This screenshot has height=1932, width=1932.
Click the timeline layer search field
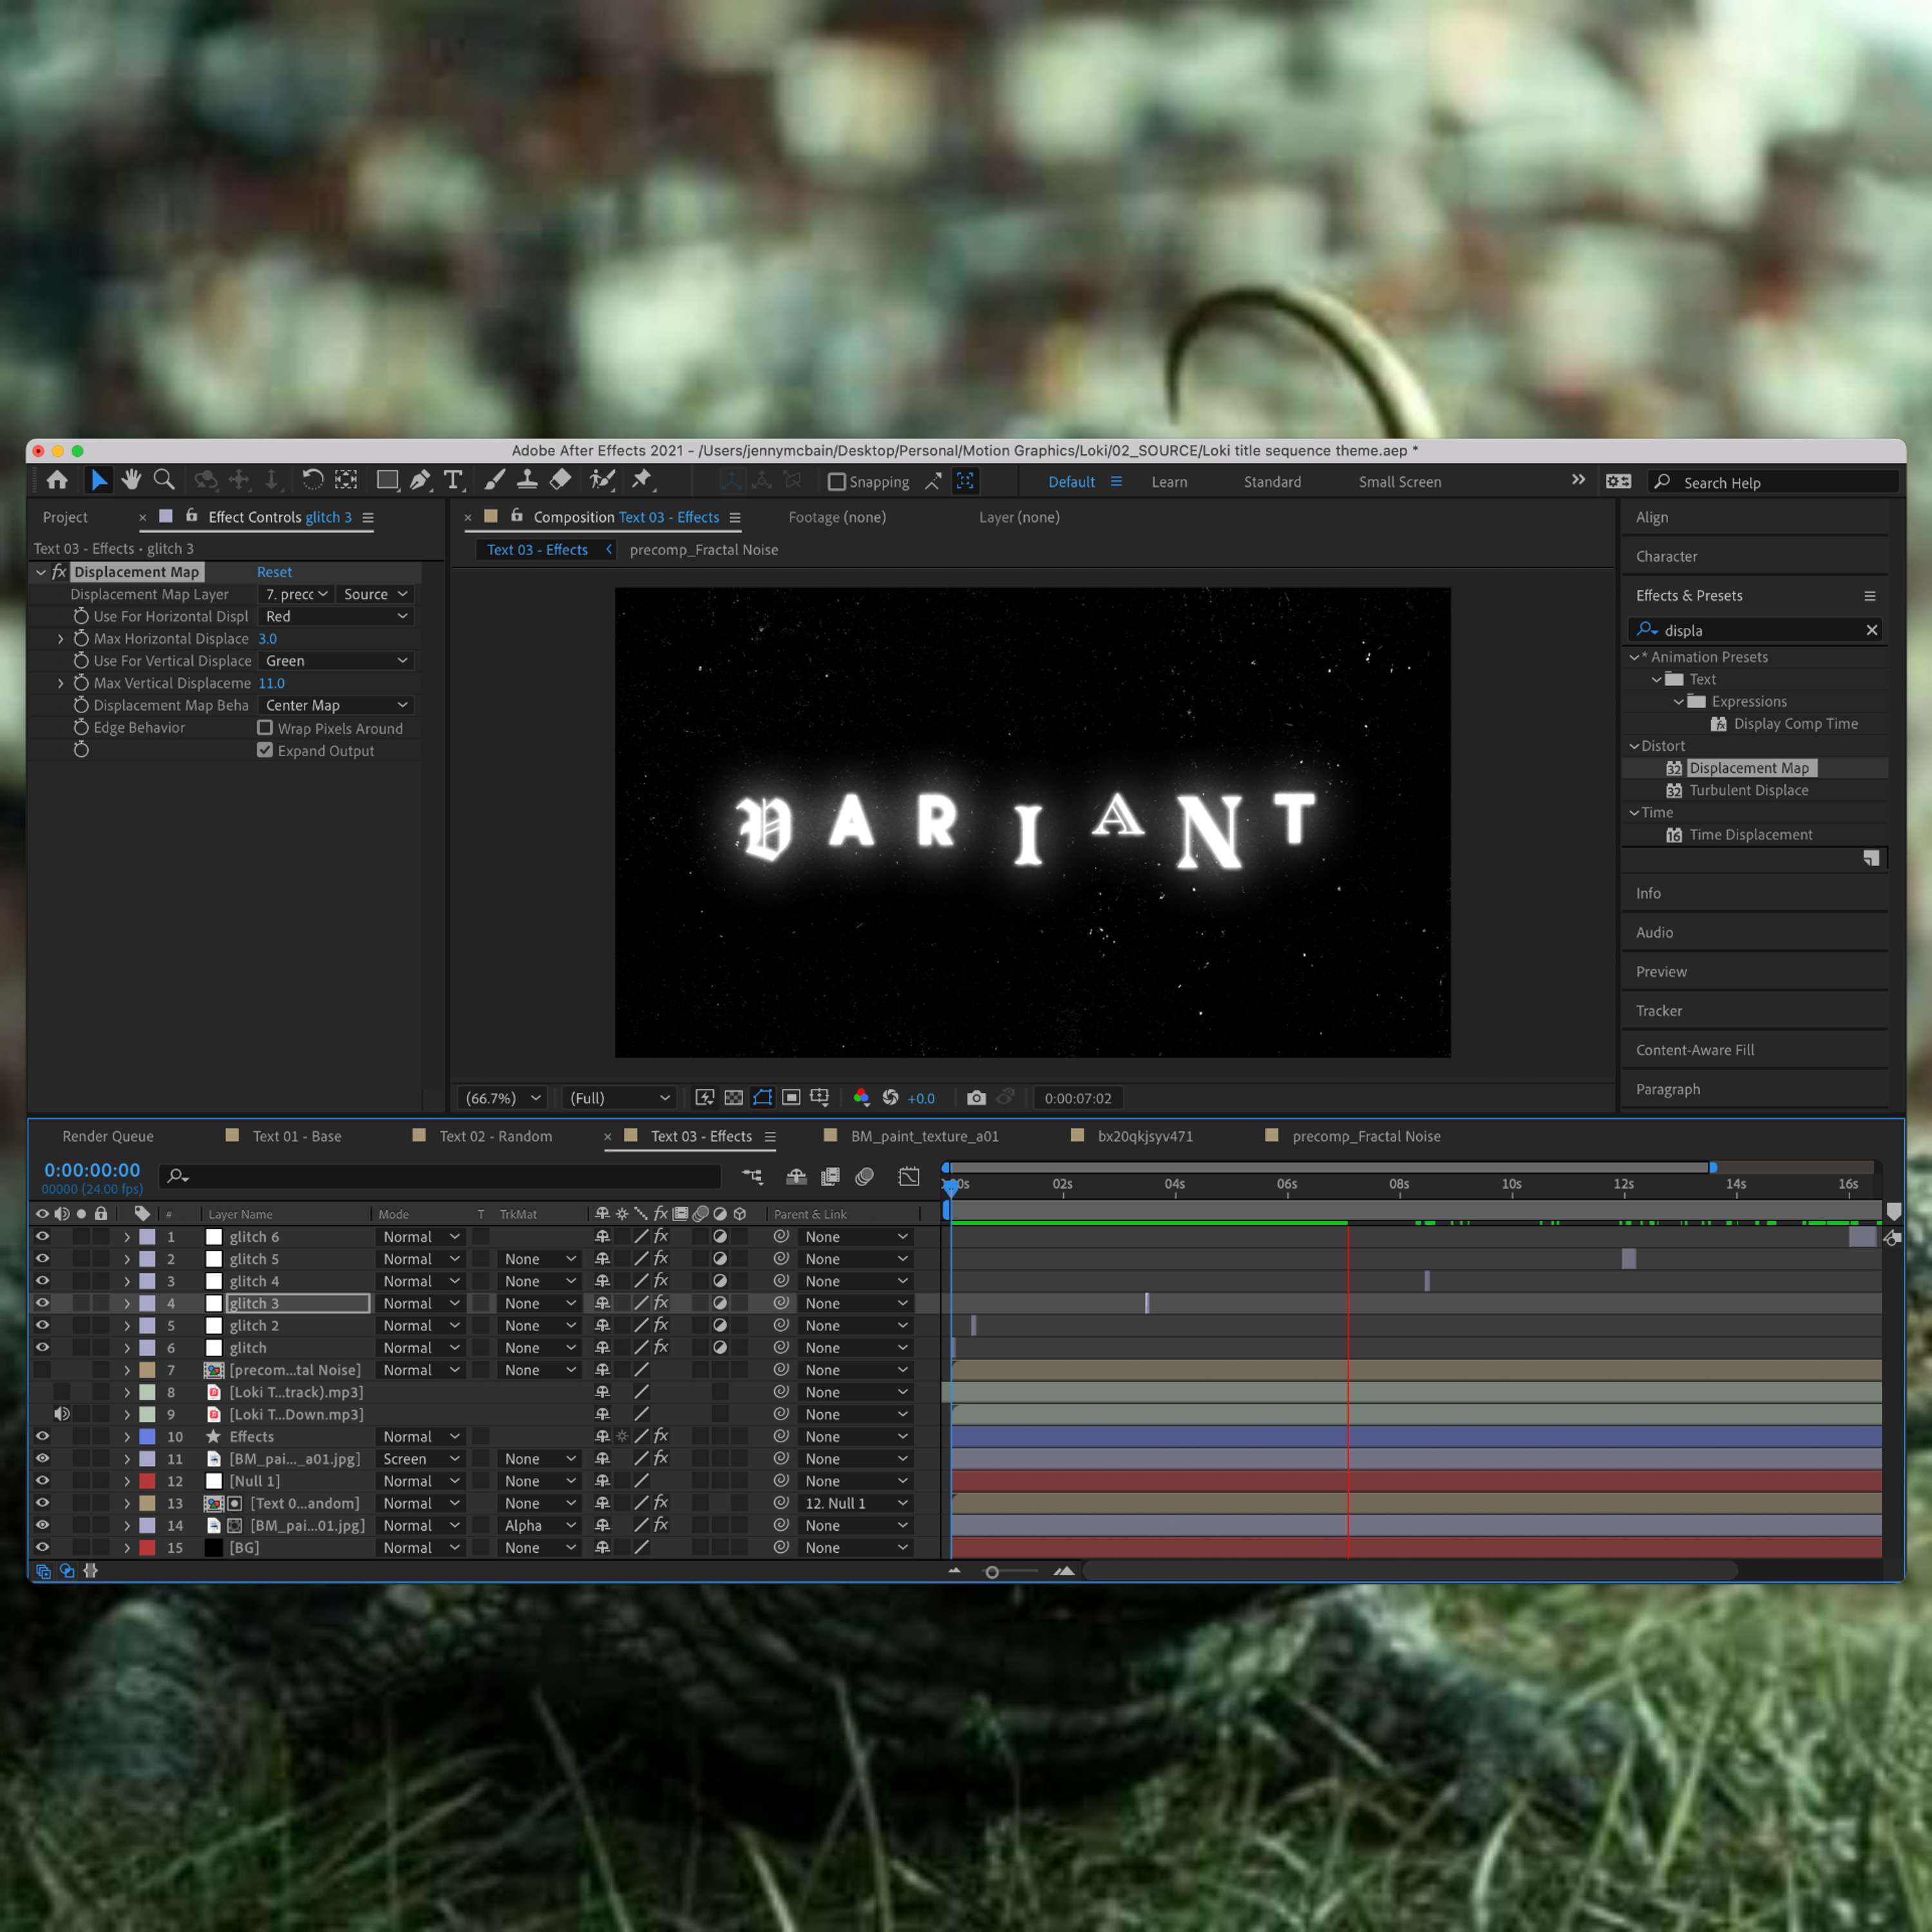(440, 1176)
